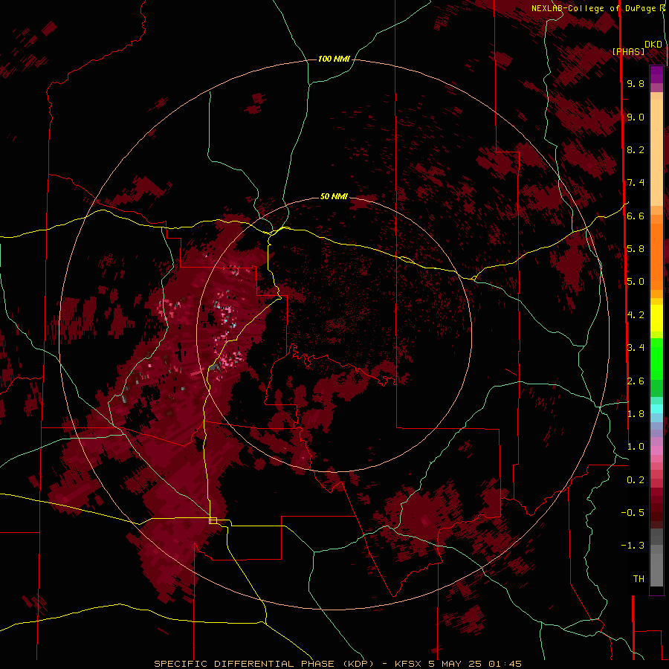This screenshot has height=669, width=669.
Task: Click the 01:45 timestamp in the footer
Action: tap(505, 664)
